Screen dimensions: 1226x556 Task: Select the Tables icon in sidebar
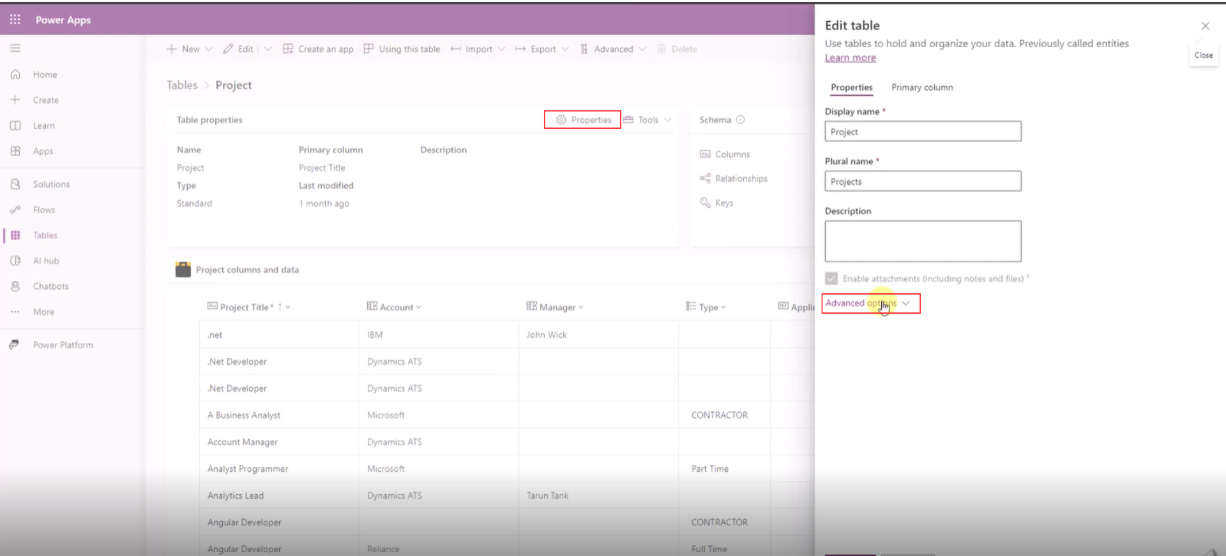pyautogui.click(x=15, y=235)
